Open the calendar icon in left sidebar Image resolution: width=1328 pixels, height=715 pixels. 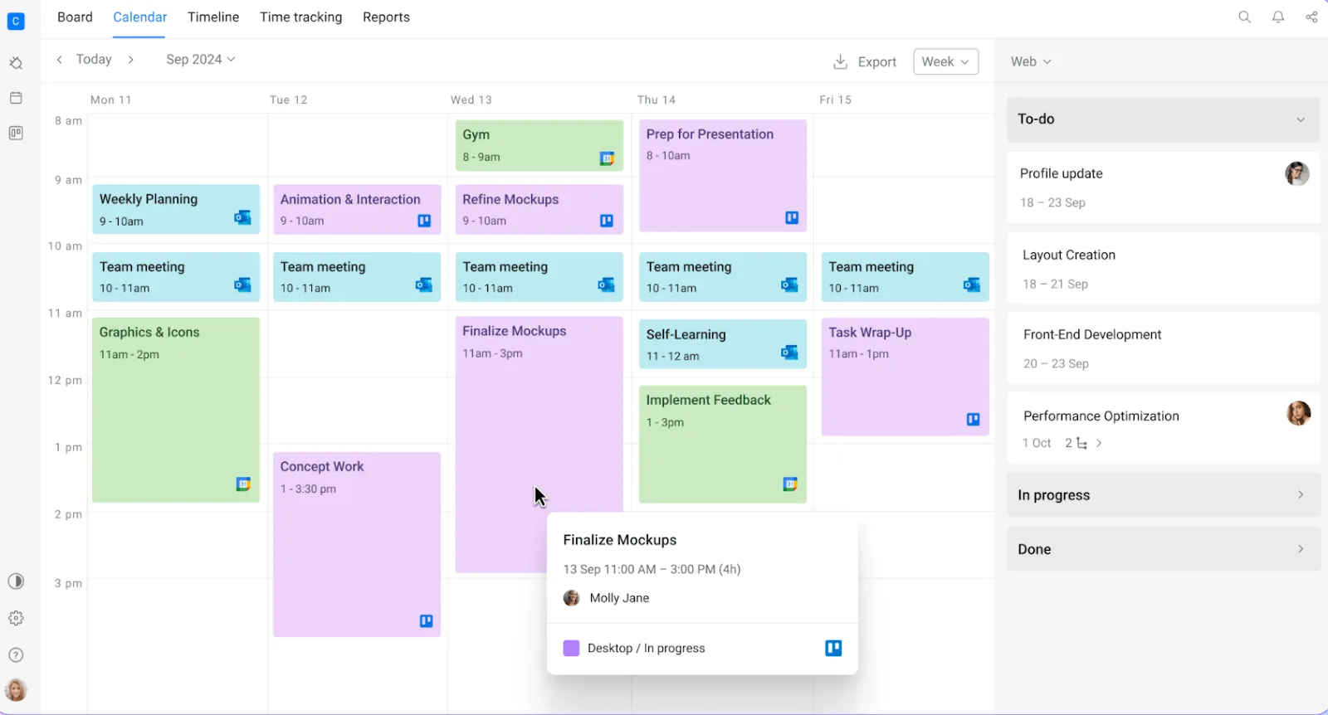[16, 98]
